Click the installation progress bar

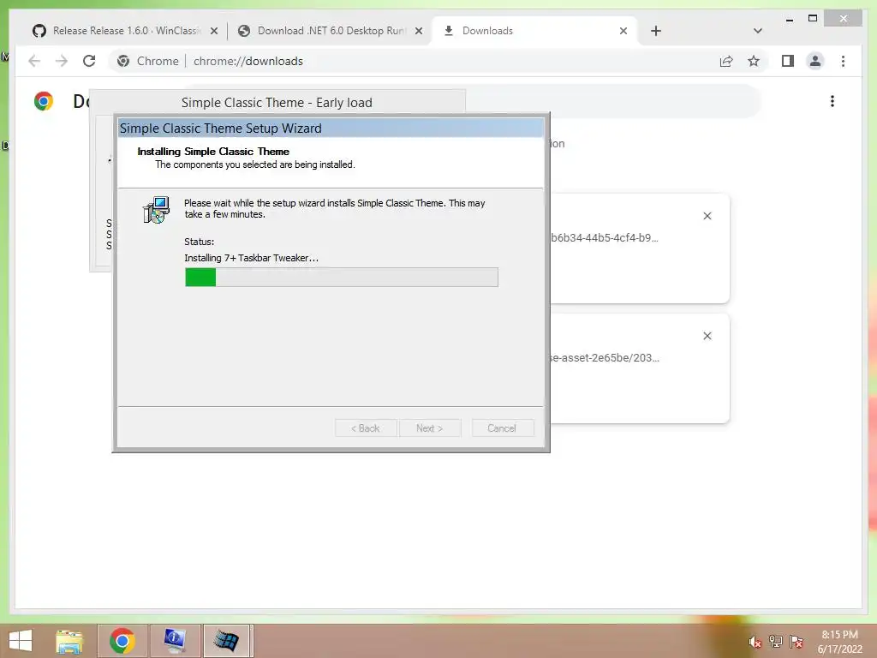point(341,277)
